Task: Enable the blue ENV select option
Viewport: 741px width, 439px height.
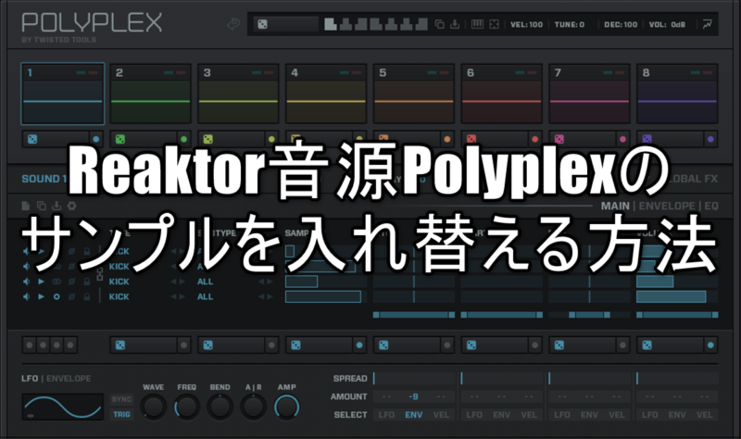Action: 413,414
